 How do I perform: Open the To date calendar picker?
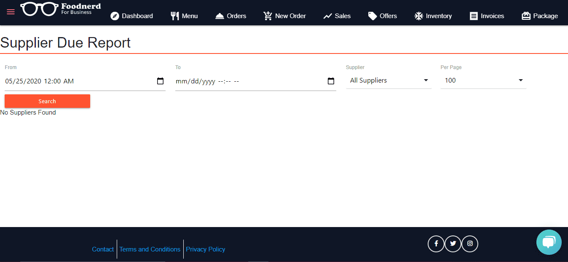click(331, 81)
